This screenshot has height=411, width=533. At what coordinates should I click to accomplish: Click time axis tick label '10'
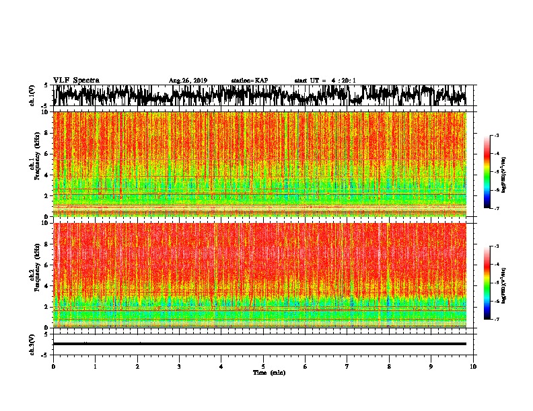pos(473,367)
